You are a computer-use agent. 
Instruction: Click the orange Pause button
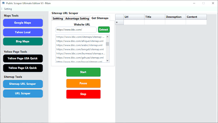83,83
